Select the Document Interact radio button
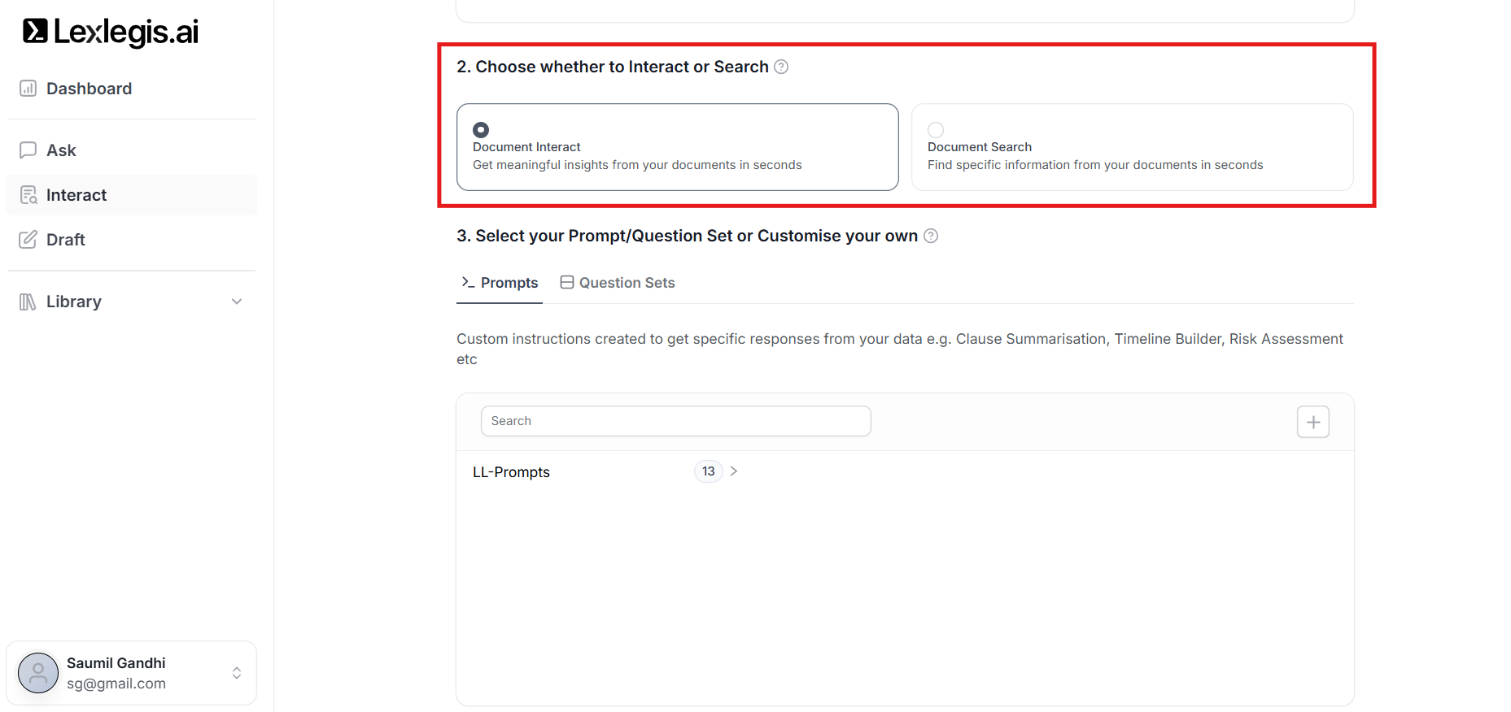Image resolution: width=1511 pixels, height=712 pixels. coord(481,130)
